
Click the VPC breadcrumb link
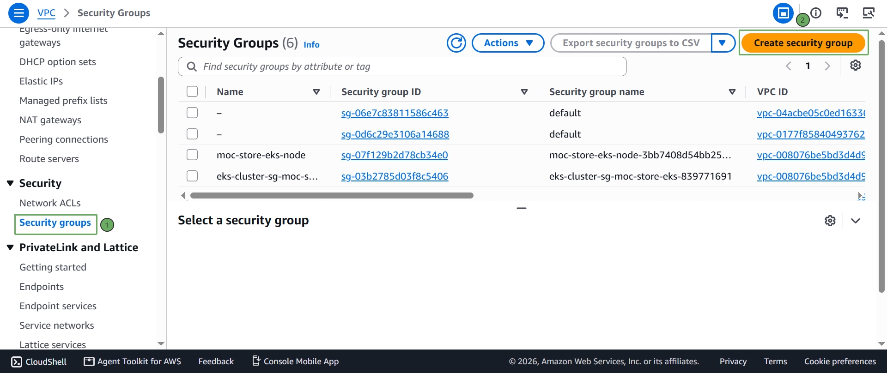pos(46,13)
